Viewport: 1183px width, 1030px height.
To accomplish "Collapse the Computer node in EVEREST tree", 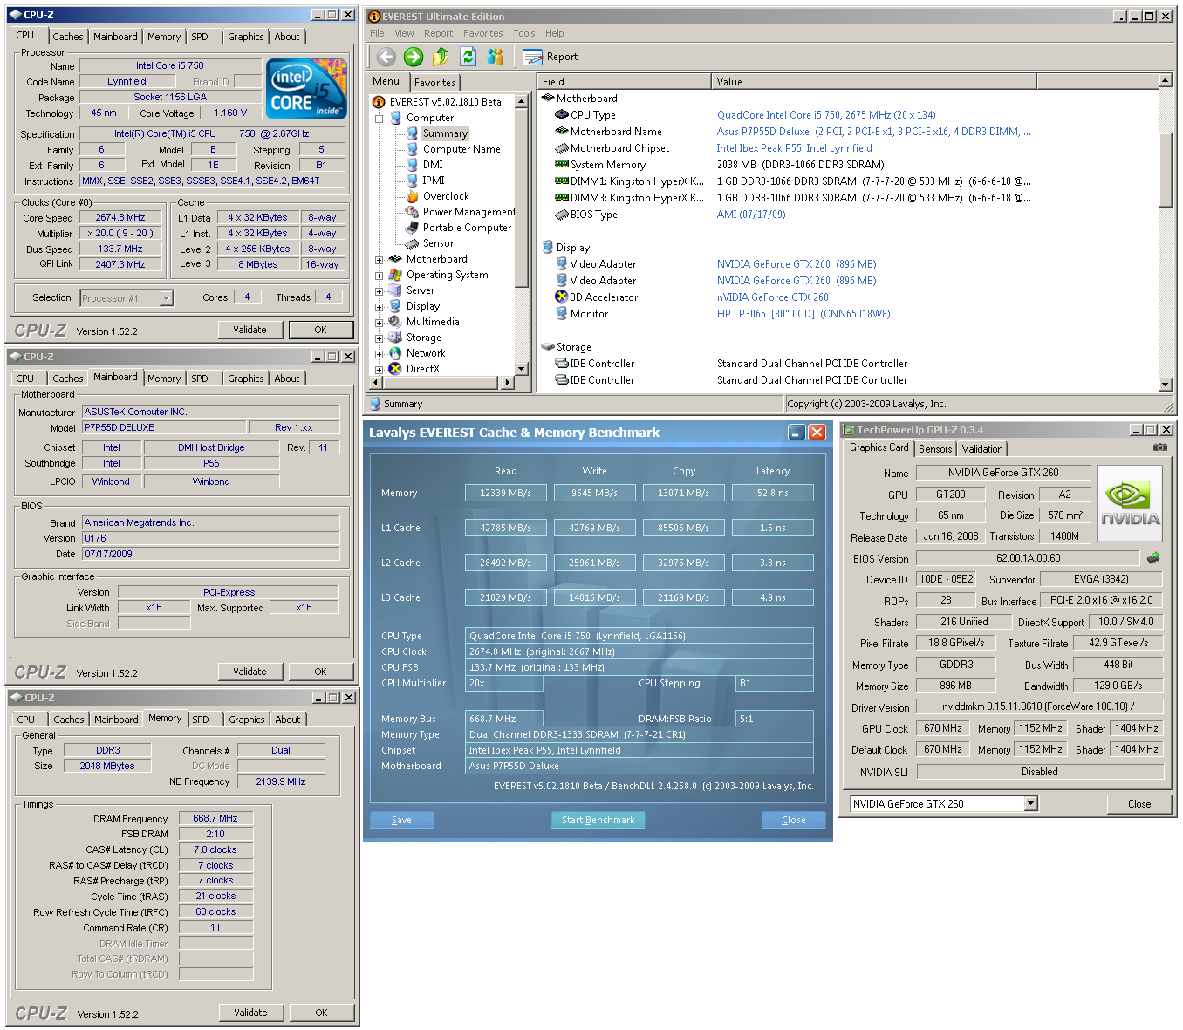I will click(x=380, y=118).
